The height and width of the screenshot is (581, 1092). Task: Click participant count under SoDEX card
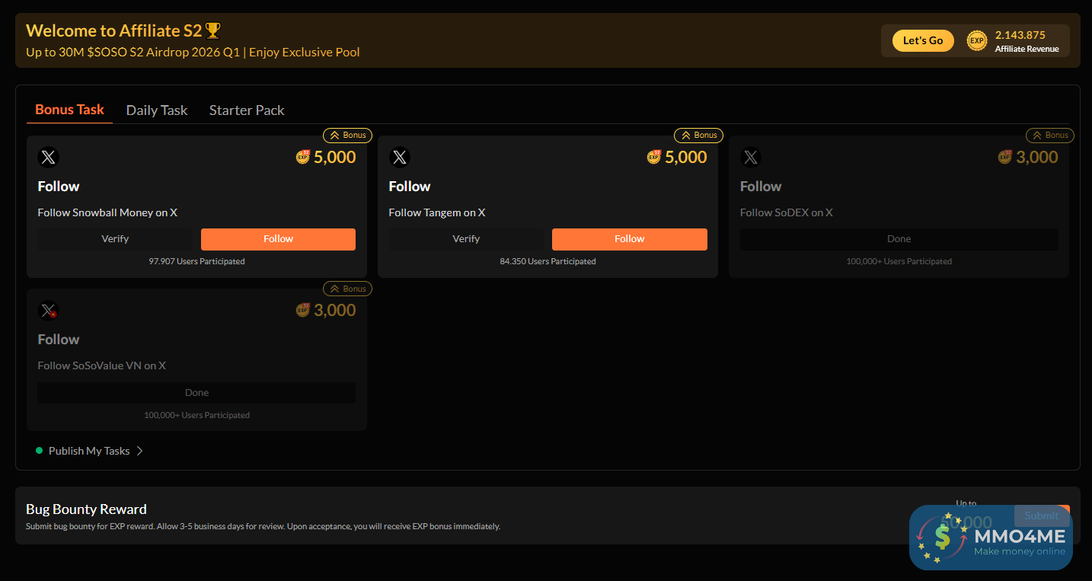coord(899,261)
